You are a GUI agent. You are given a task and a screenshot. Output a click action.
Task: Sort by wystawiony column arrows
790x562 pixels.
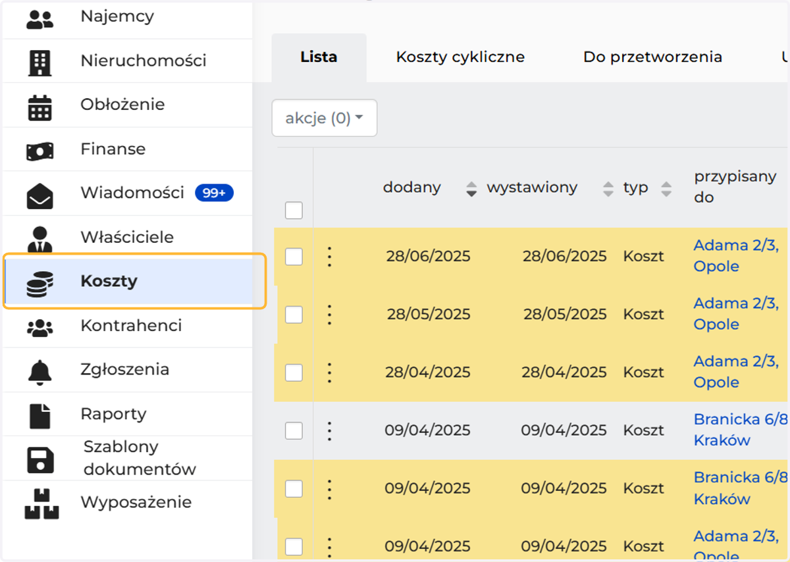pos(608,189)
